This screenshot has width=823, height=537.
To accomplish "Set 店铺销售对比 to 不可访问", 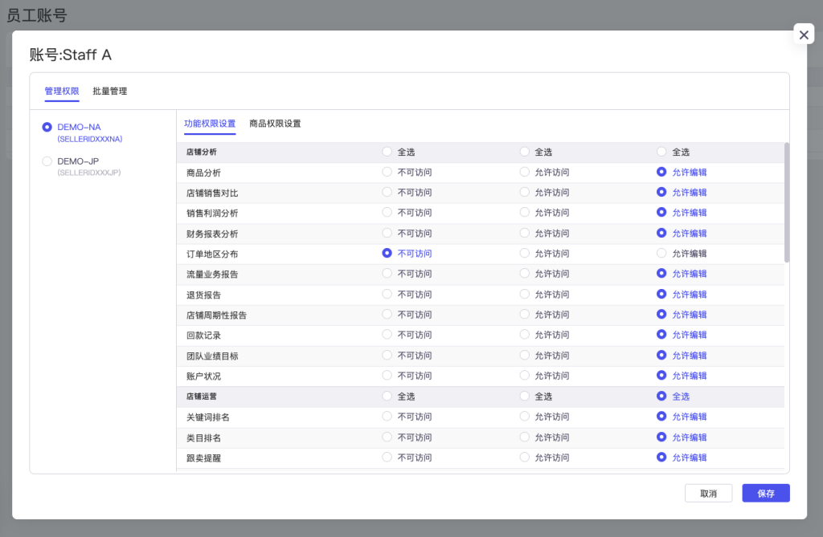I will coord(387,193).
